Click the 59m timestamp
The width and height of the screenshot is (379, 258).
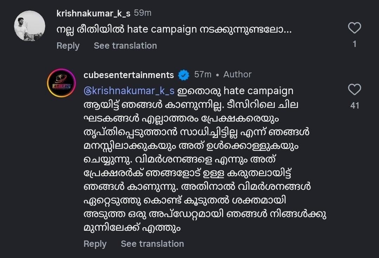[x=143, y=13]
